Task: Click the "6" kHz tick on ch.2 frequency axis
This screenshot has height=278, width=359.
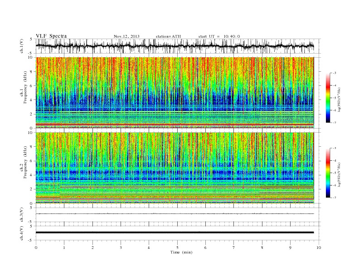Action: tap(32, 161)
